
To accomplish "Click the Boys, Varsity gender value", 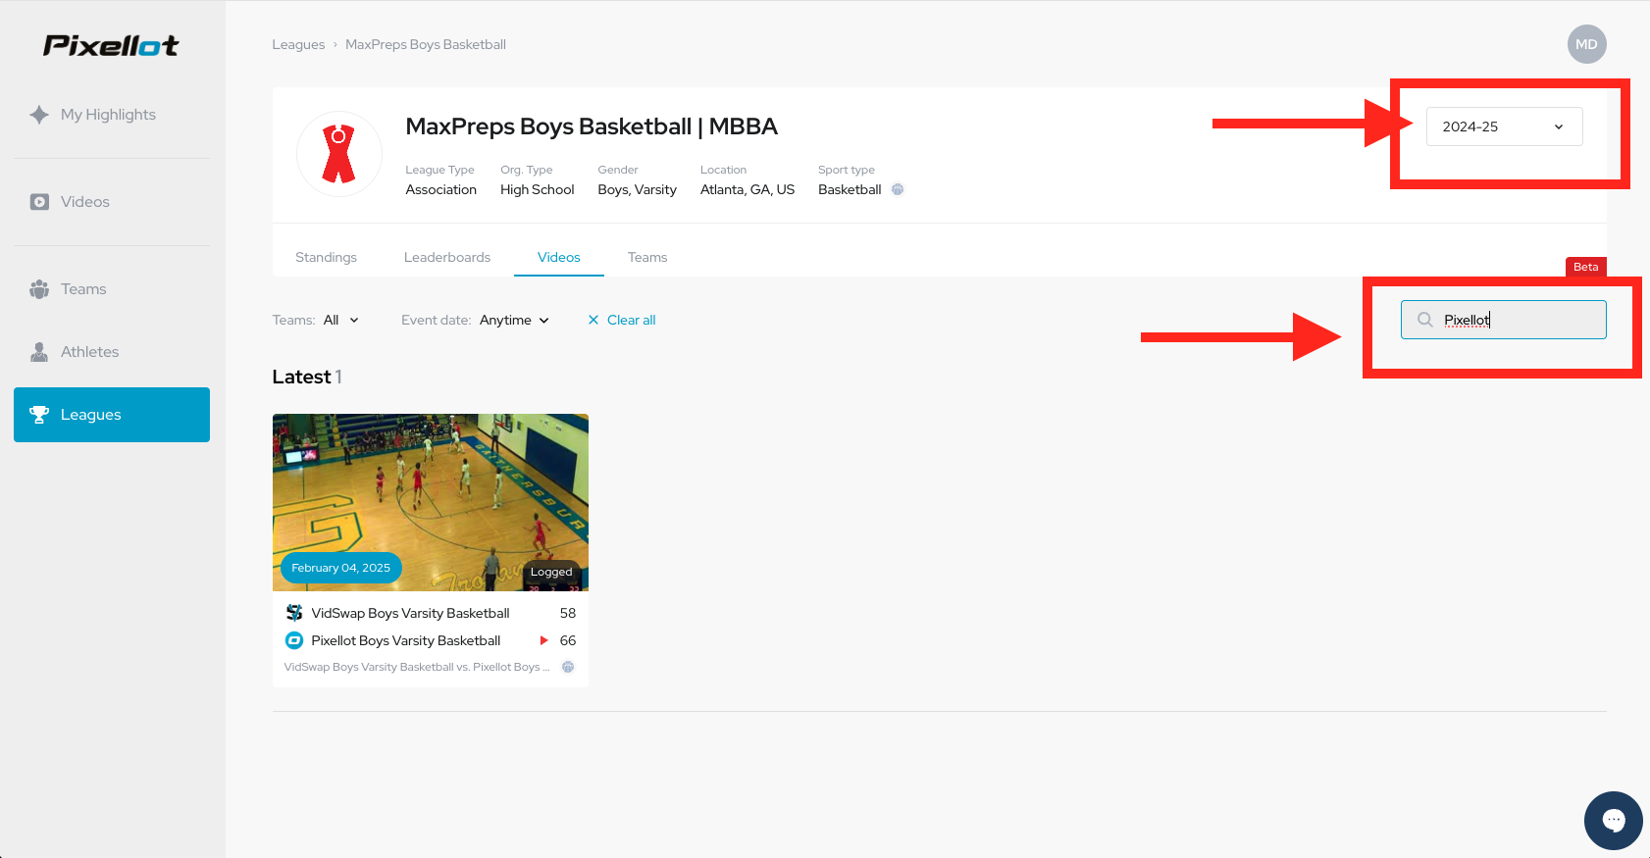I will click(638, 189).
